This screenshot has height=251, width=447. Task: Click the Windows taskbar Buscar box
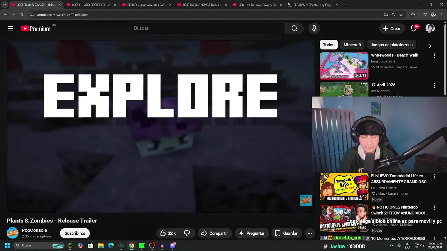point(39,245)
